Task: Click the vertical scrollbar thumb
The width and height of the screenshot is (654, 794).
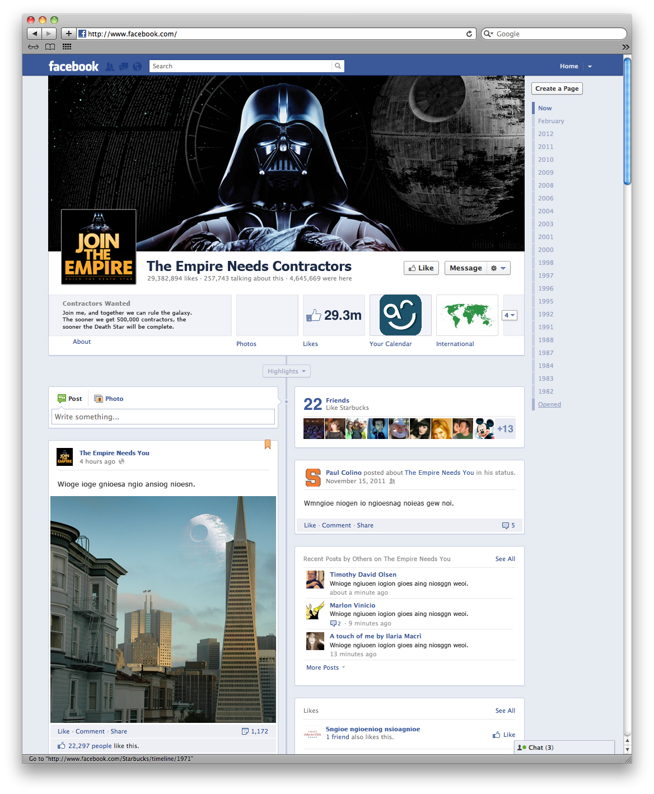Action: 627,121
